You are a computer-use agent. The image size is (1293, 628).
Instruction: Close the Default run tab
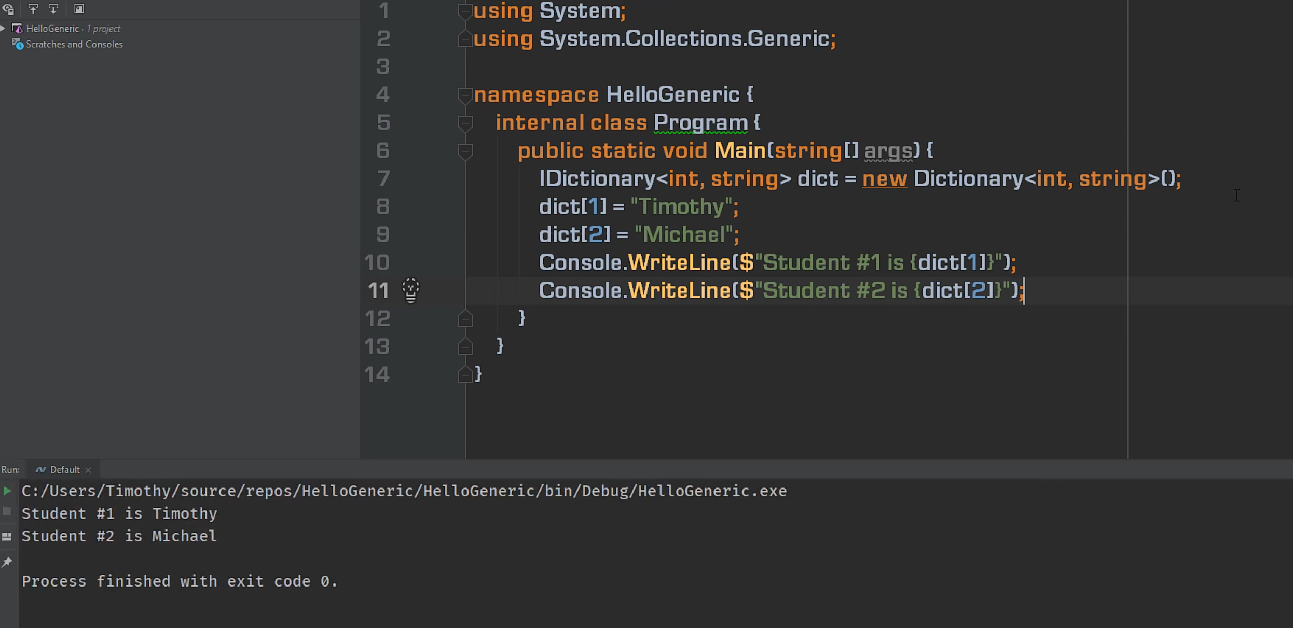pos(88,470)
